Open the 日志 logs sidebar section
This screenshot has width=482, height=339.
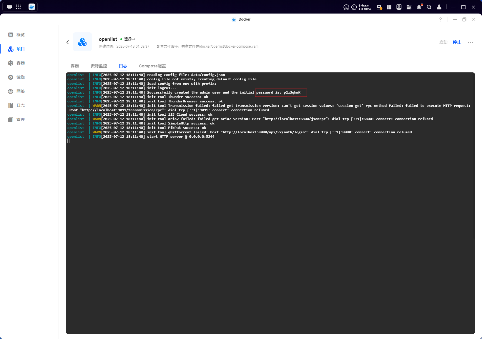(17, 105)
